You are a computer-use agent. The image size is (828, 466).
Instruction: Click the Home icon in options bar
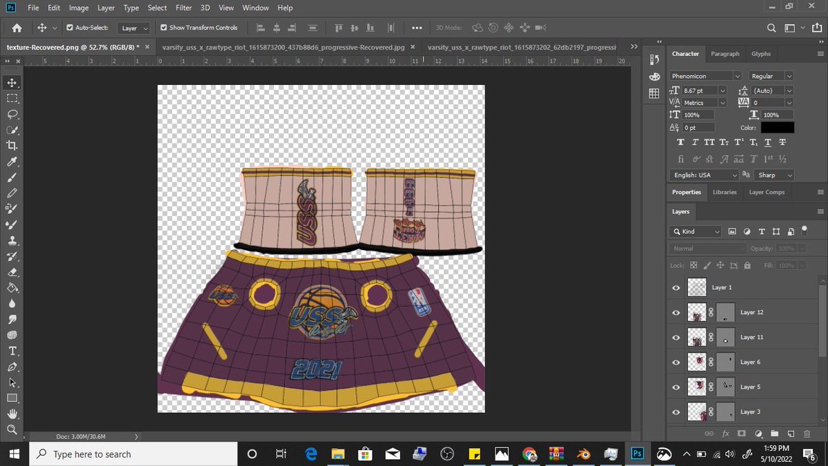coord(17,28)
